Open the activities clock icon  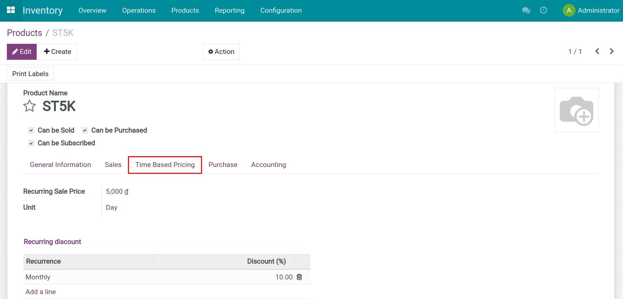click(x=543, y=10)
